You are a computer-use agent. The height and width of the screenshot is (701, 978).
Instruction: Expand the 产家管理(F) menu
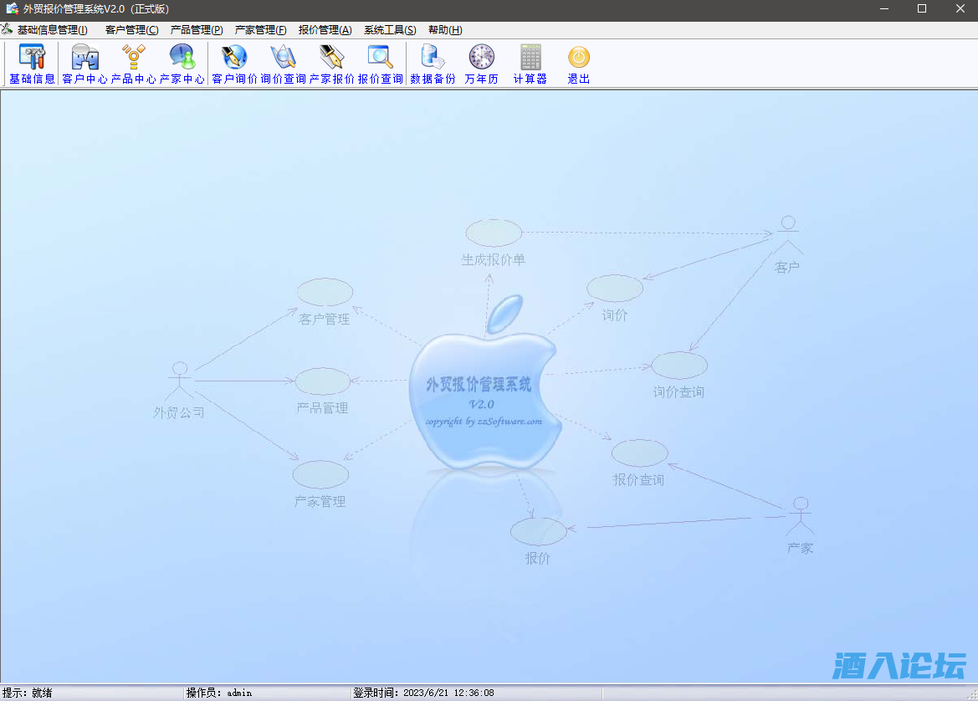pyautogui.click(x=260, y=30)
